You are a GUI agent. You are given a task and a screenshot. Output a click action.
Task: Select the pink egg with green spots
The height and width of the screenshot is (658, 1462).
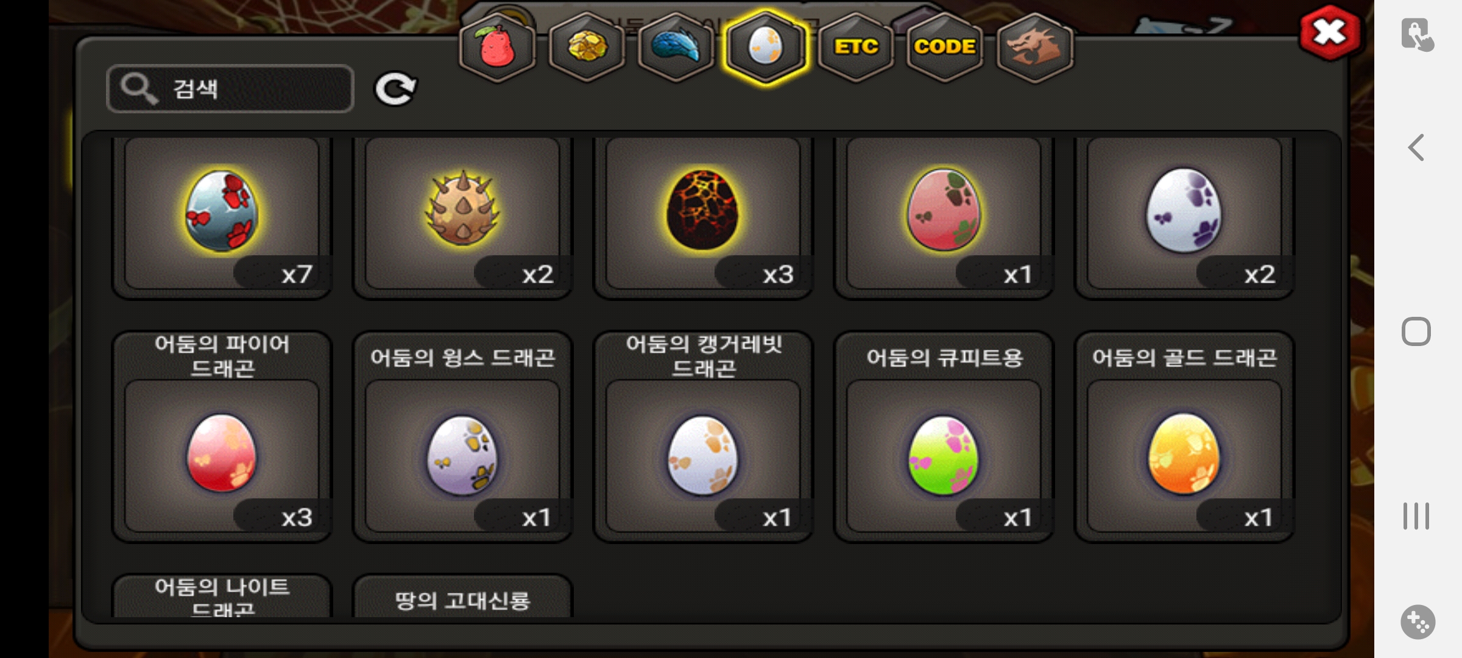click(944, 213)
